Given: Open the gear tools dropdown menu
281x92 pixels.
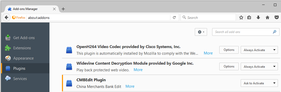Looking at the screenshot, I should [x=201, y=32].
